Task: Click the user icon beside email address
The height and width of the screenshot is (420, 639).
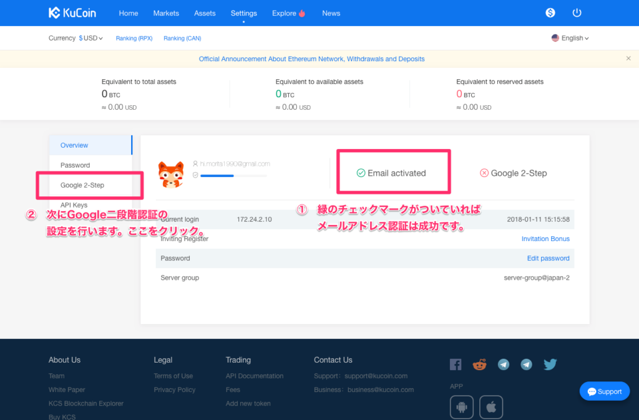Action: 195,164
